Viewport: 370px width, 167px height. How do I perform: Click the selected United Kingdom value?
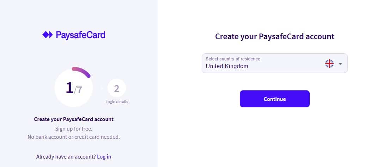coord(227,66)
